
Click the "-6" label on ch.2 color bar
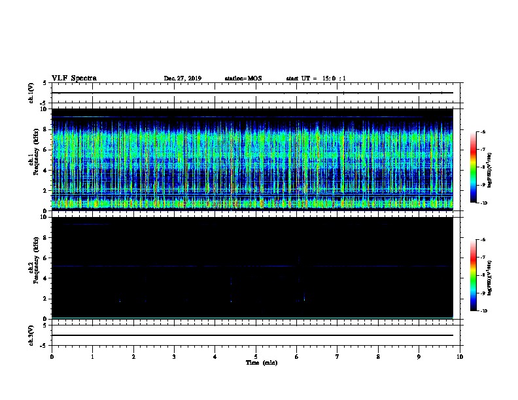tap(483, 240)
